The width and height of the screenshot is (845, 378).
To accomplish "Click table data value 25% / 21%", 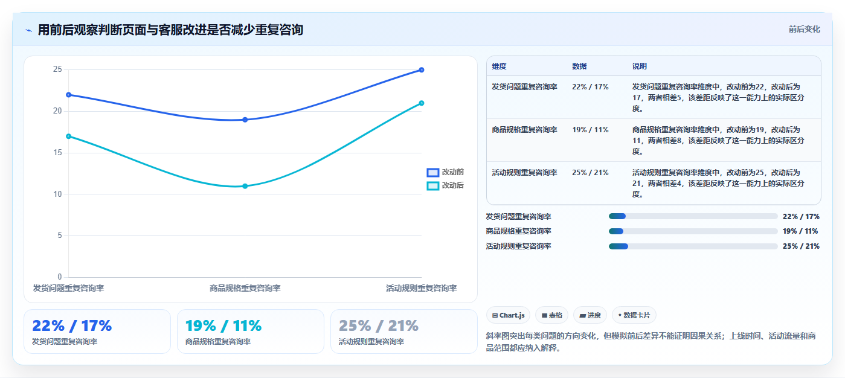I will tap(590, 173).
